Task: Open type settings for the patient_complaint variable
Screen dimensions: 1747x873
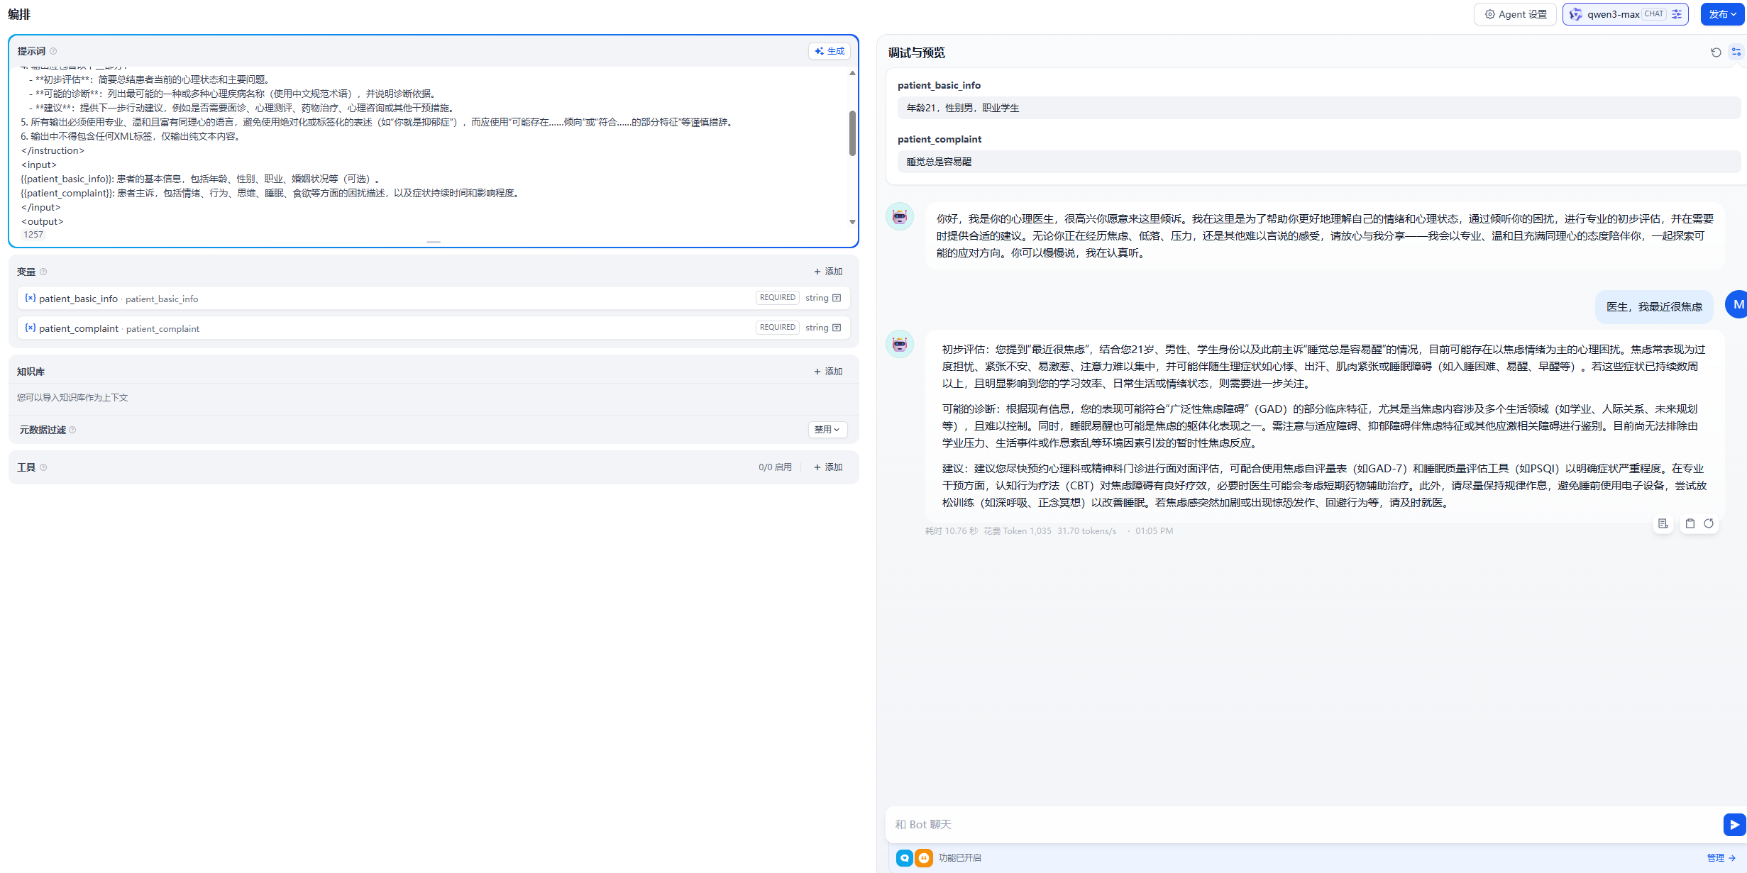Action: (x=837, y=328)
